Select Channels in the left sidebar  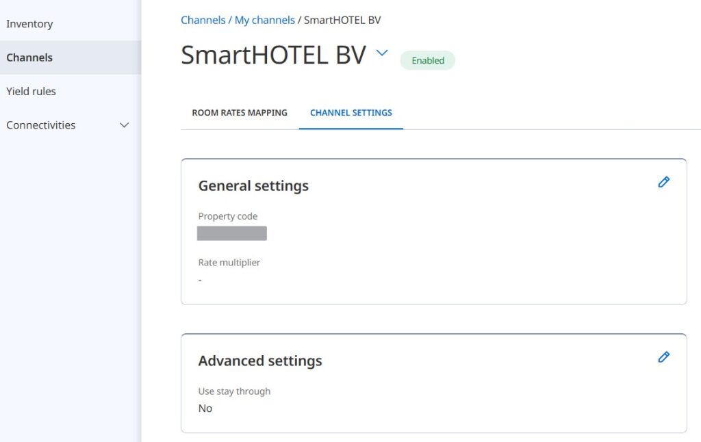click(29, 57)
